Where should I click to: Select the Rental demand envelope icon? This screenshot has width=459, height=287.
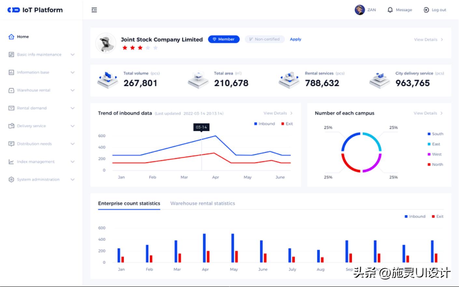[11, 108]
